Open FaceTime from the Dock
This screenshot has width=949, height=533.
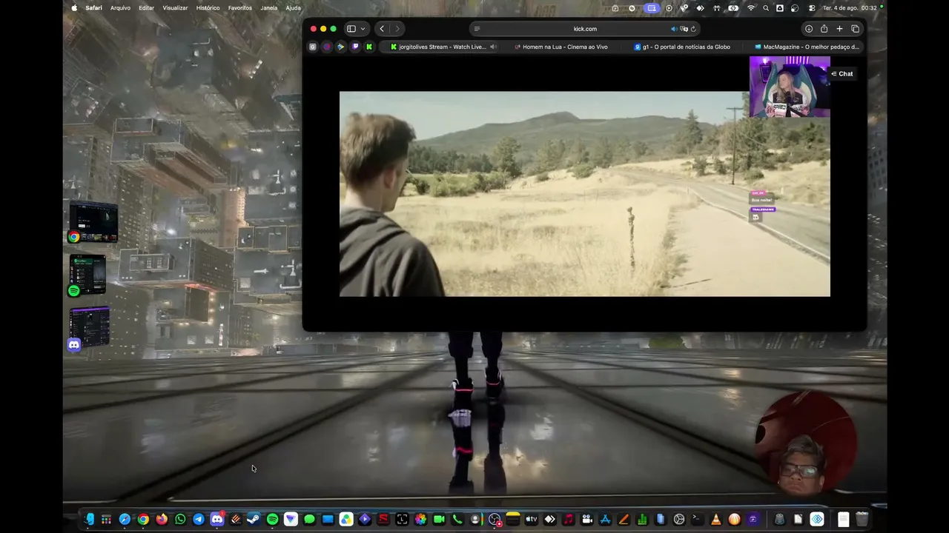coord(439,520)
